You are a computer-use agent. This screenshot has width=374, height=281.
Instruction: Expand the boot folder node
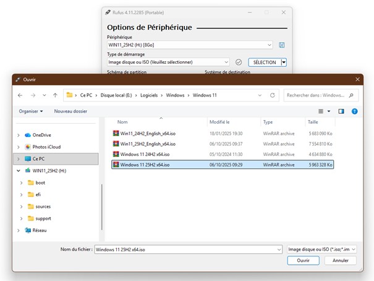(22, 183)
